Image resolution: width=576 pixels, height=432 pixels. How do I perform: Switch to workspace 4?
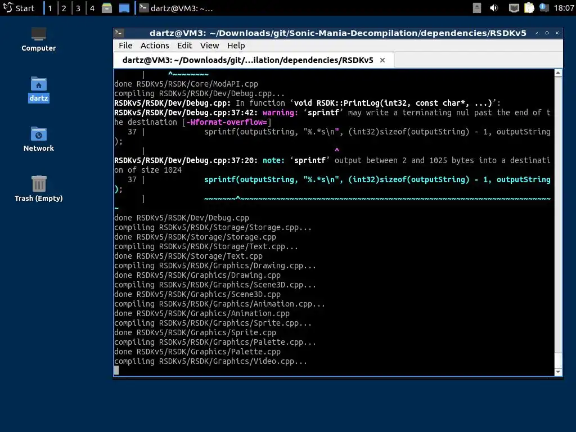(92, 8)
